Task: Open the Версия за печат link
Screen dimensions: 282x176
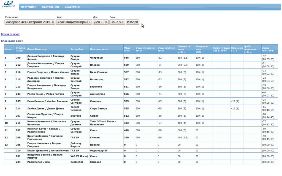Action: coord(10,34)
